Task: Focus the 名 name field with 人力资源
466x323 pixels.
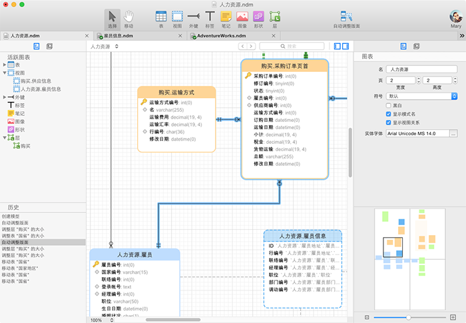Action: [421, 69]
